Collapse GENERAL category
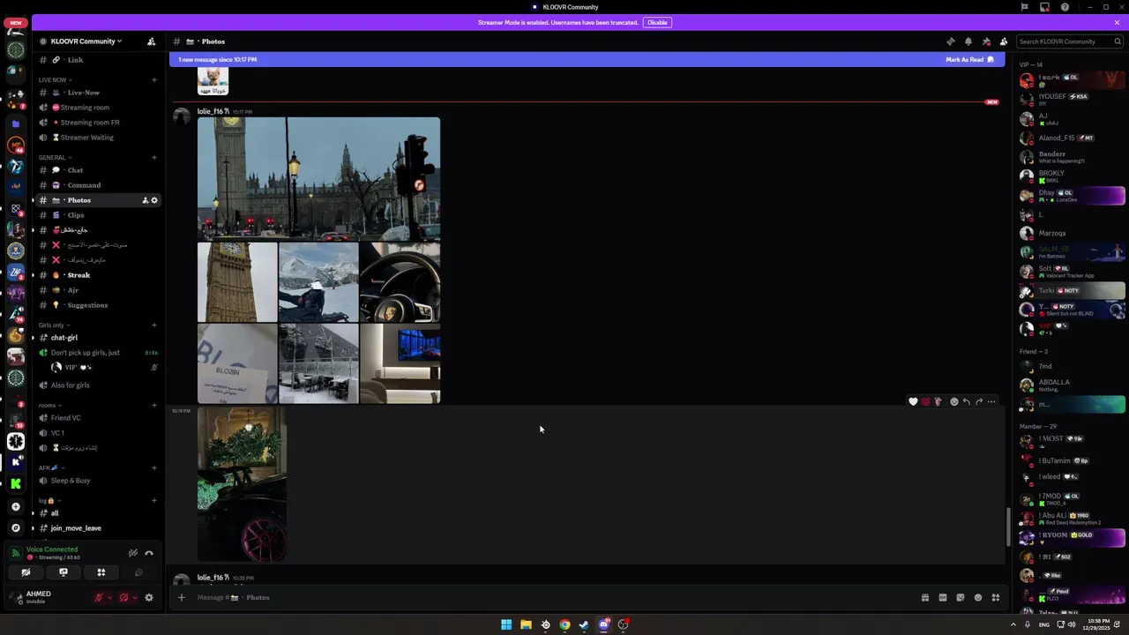 click(55, 158)
